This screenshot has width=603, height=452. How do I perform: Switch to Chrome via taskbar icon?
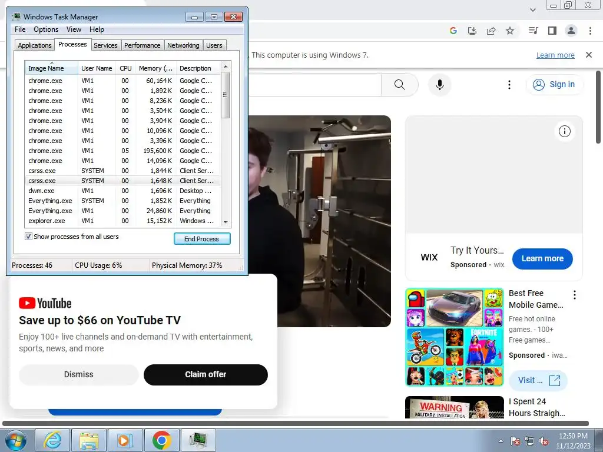[161, 440]
